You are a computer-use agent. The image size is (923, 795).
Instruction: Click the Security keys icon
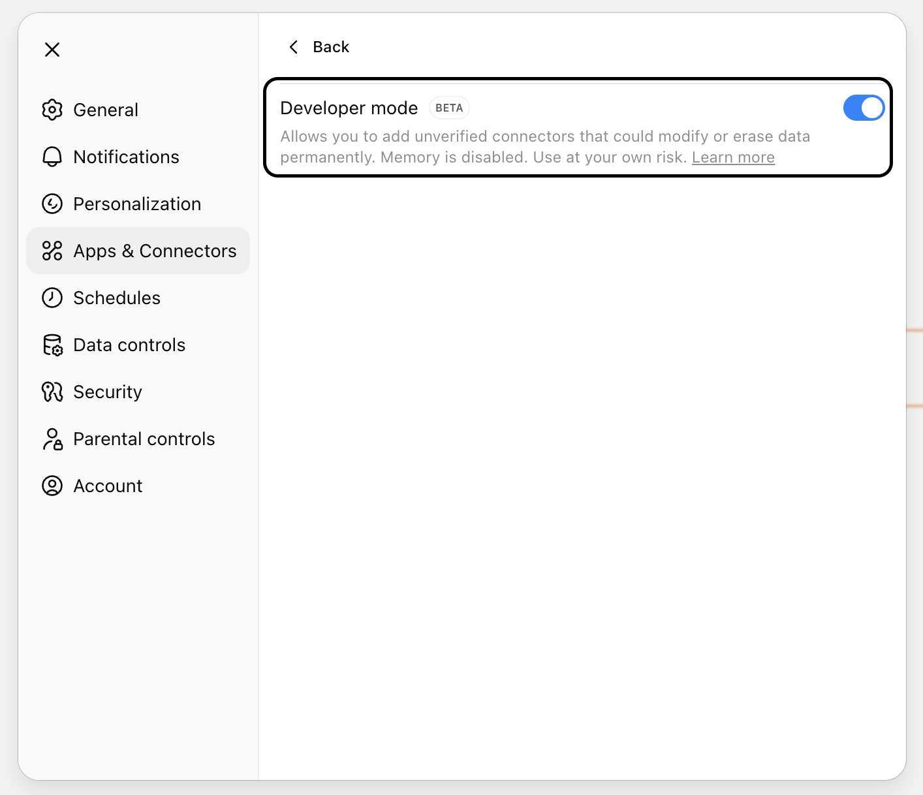point(52,392)
